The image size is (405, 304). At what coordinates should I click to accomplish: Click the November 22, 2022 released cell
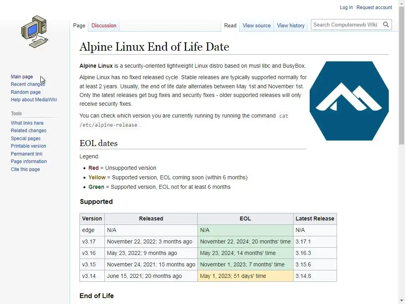click(x=151, y=242)
